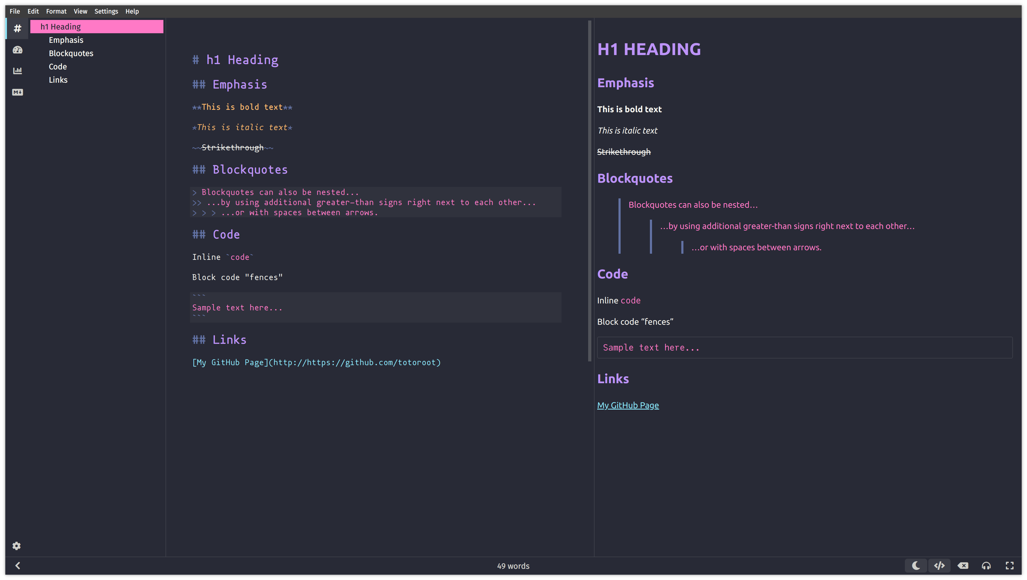Select h1 Heading in the outline
Image resolution: width=1027 pixels, height=580 pixels.
(61, 27)
